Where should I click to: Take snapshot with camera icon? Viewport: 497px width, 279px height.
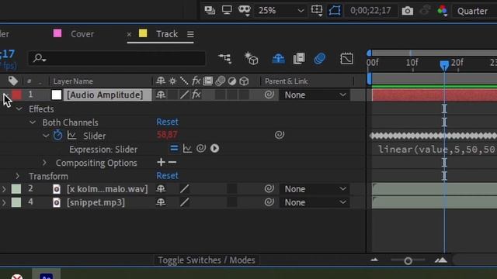pos(407,11)
